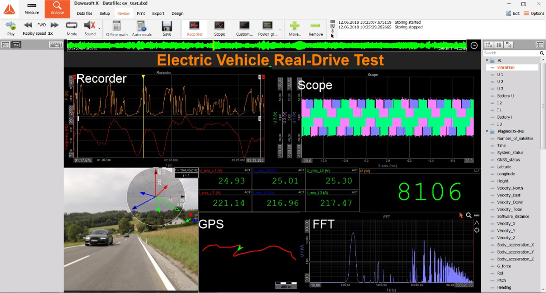Select the G_force channel

[504, 266]
